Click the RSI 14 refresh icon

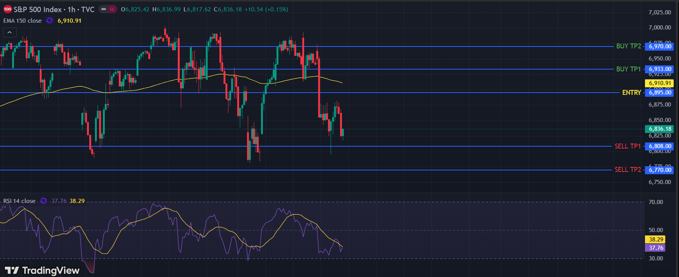click(x=44, y=201)
